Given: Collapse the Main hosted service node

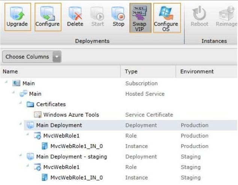Looking at the screenshot, I should [14, 92].
